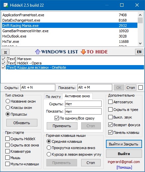Click the Обновить button
Viewport: 145px width, 172px height.
tap(22, 123)
